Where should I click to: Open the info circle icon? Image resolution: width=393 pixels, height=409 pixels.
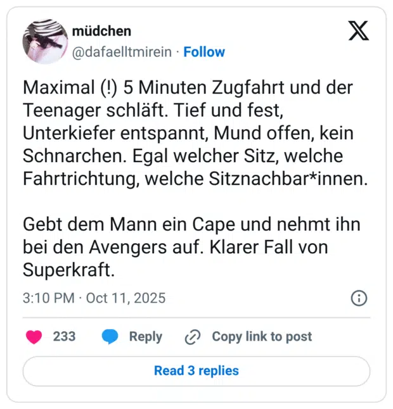358,298
